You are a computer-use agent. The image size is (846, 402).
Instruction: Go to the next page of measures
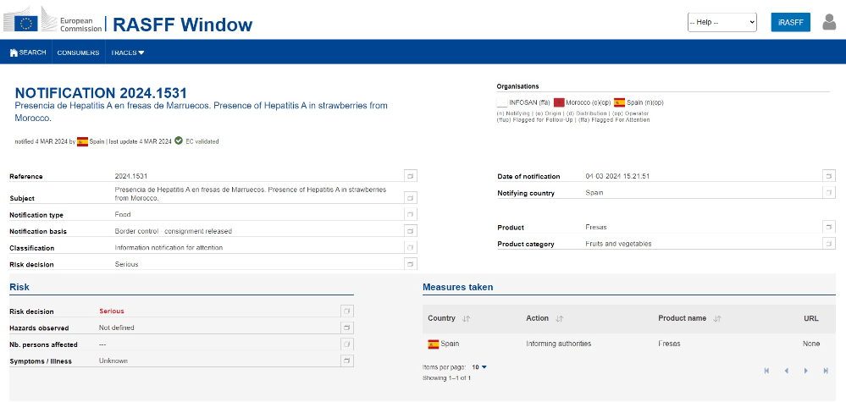pos(805,371)
